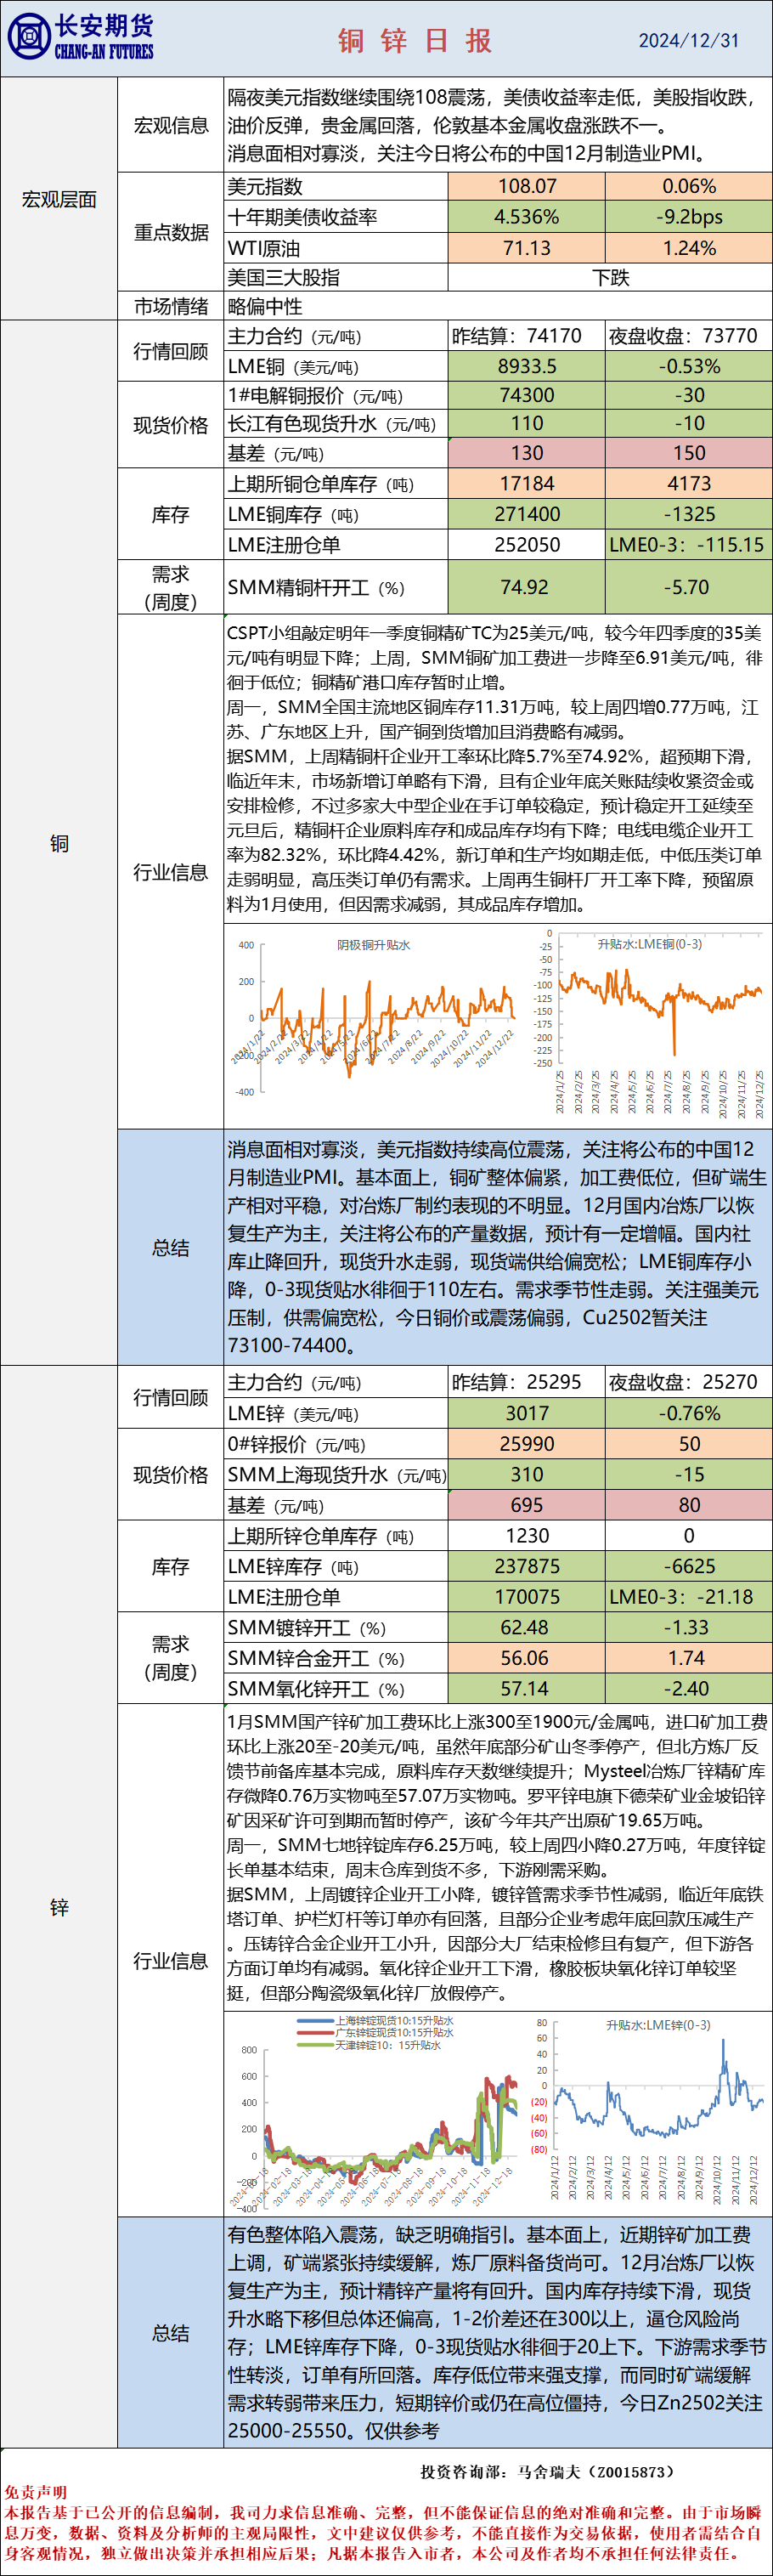This screenshot has width=773, height=2576.
Task: Select the 上期所铜仓单库存 label
Action: (x=321, y=484)
